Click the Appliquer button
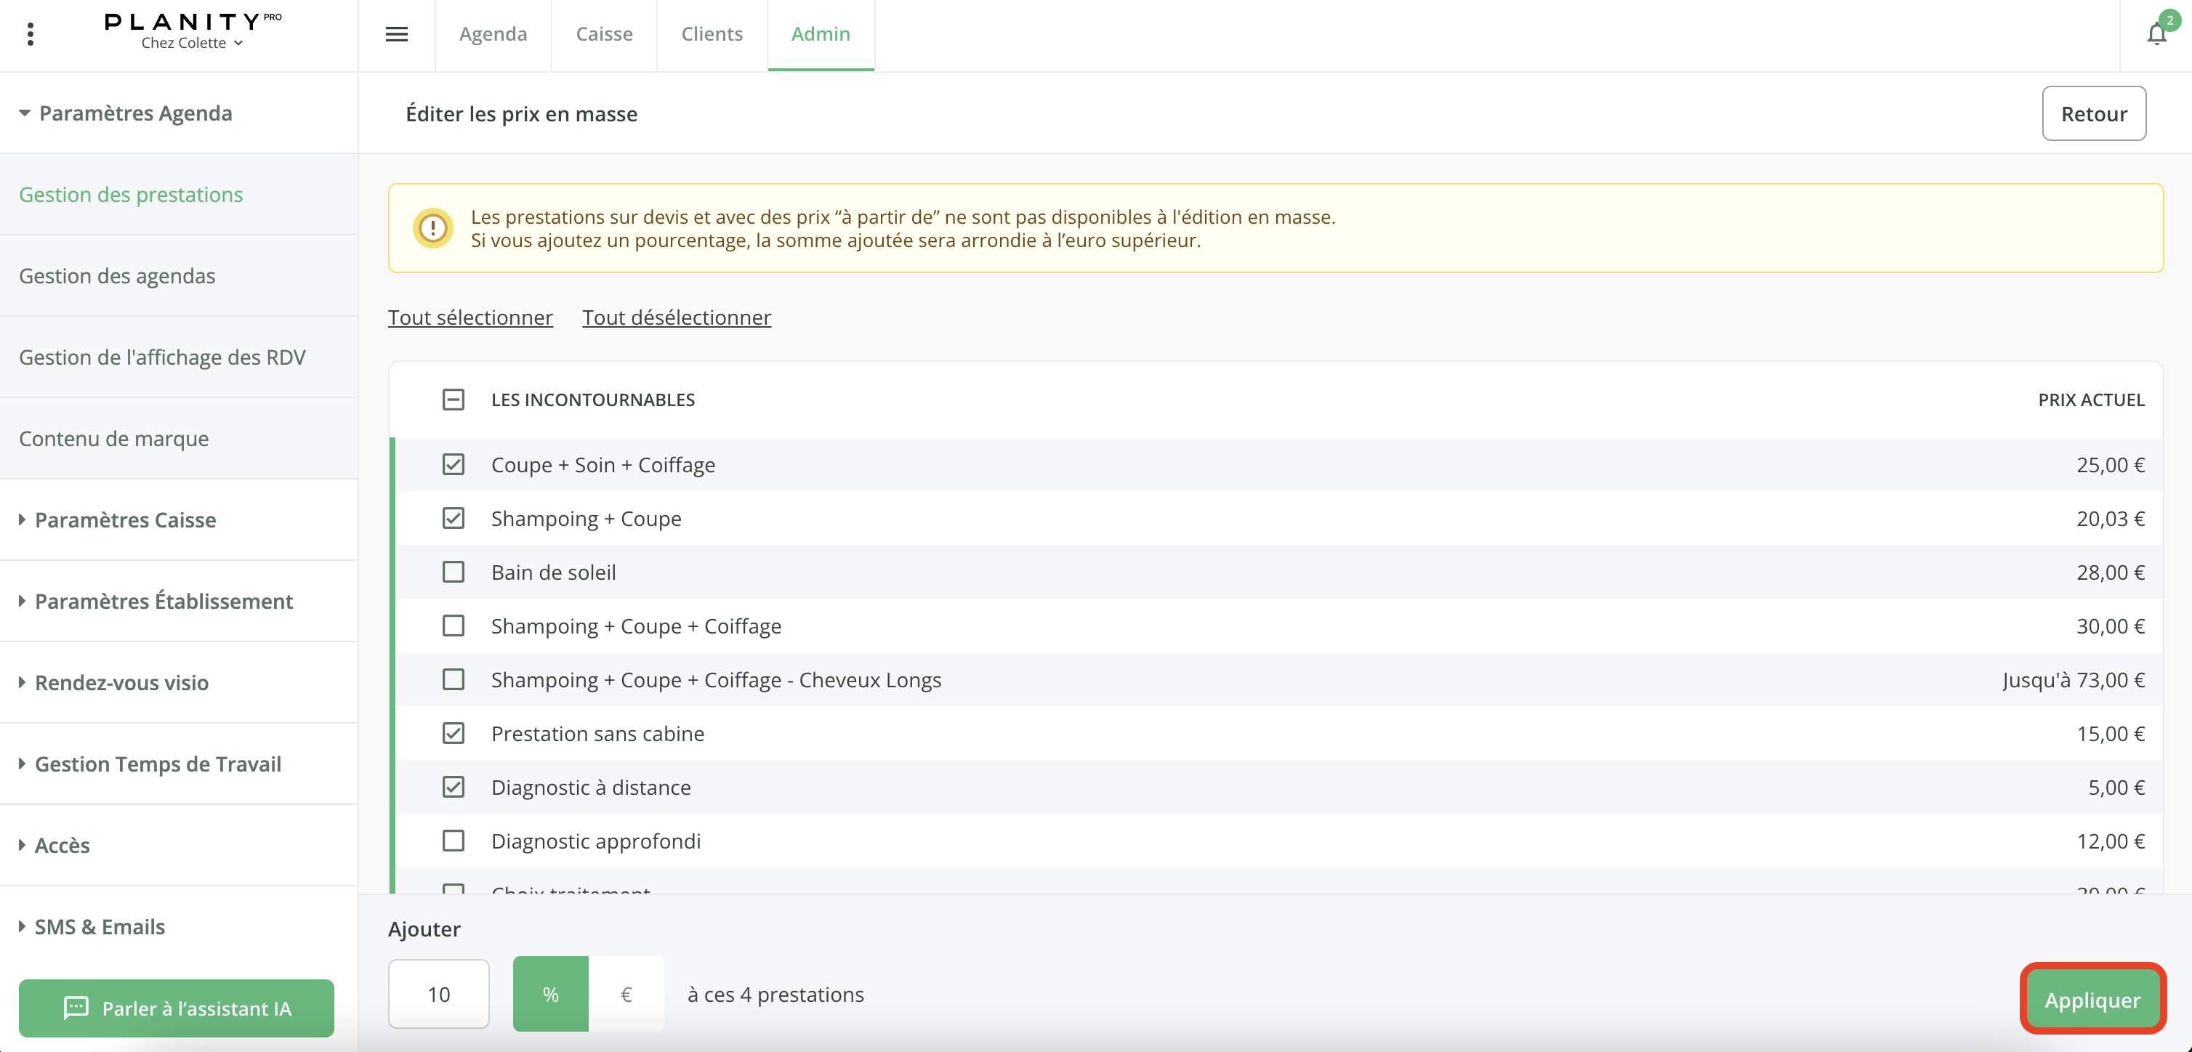This screenshot has width=2192, height=1052. click(x=2092, y=1000)
